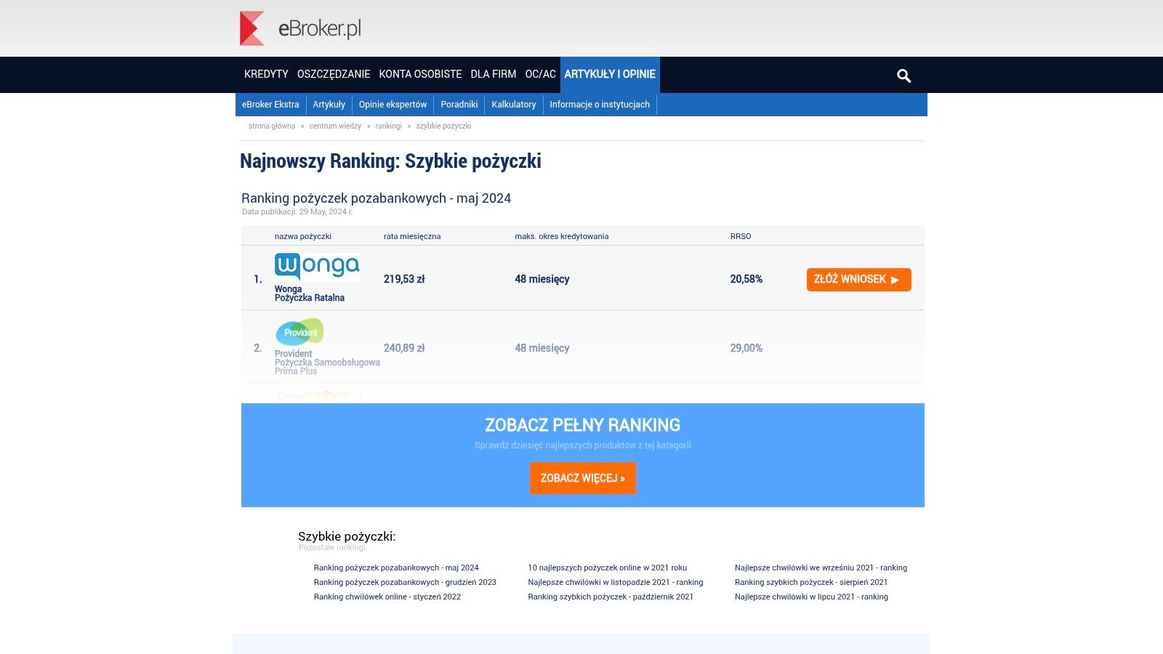Open '10 najlepszych pożyczek online w 2021 roku'
This screenshot has height=654, width=1163.
click(x=608, y=568)
